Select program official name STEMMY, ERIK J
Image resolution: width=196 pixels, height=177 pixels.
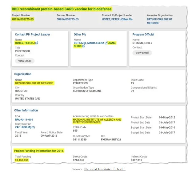coord(142,43)
